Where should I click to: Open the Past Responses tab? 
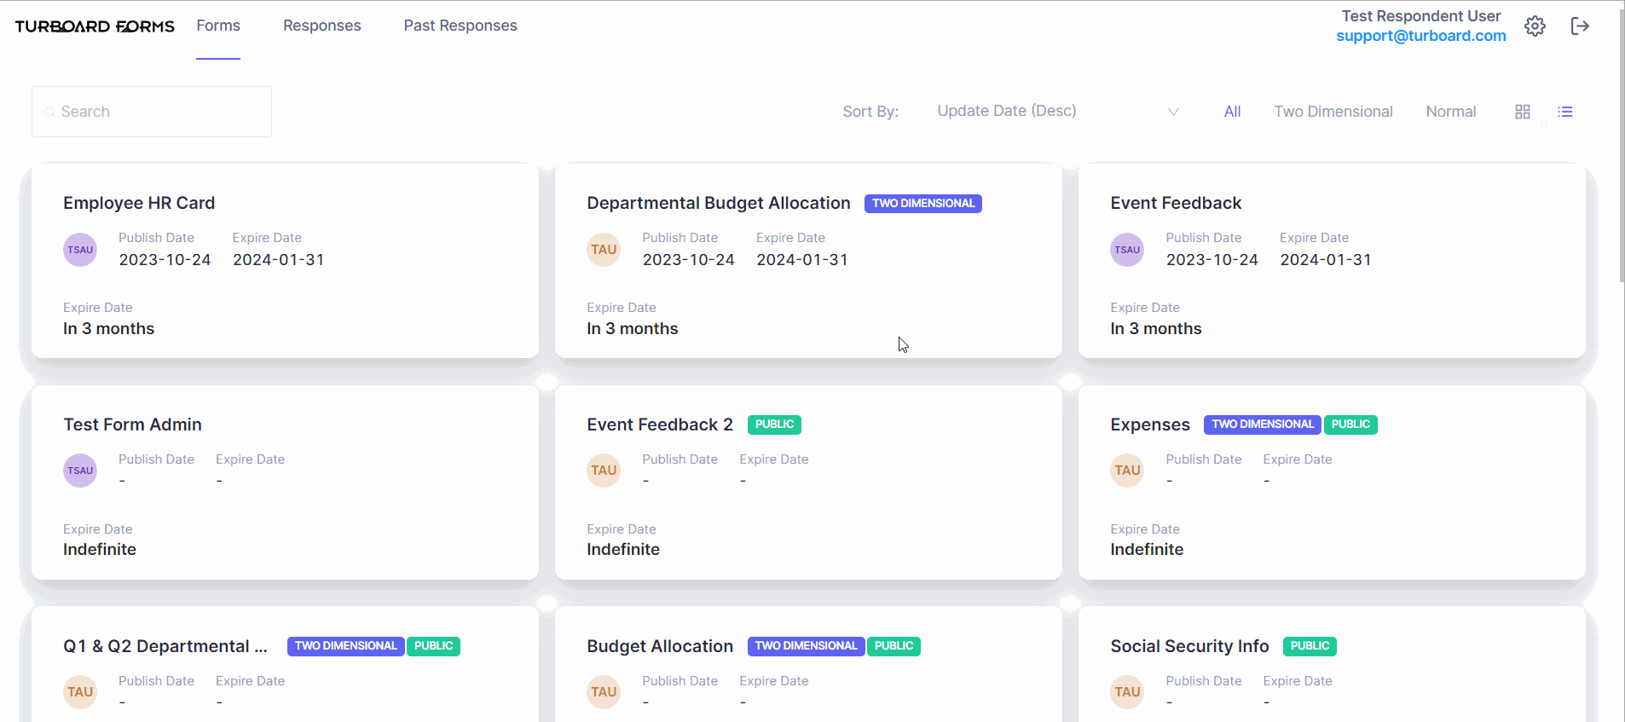pyautogui.click(x=460, y=26)
